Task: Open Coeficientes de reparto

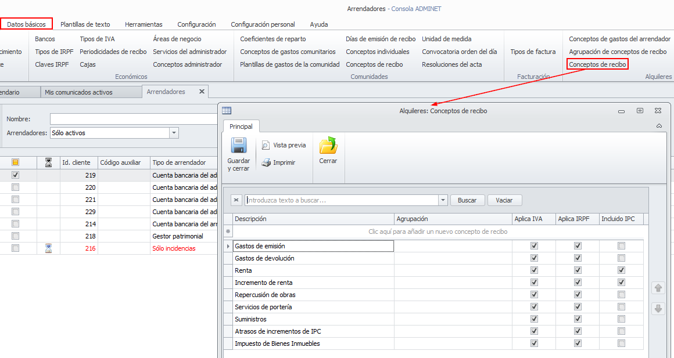Action: (x=273, y=39)
